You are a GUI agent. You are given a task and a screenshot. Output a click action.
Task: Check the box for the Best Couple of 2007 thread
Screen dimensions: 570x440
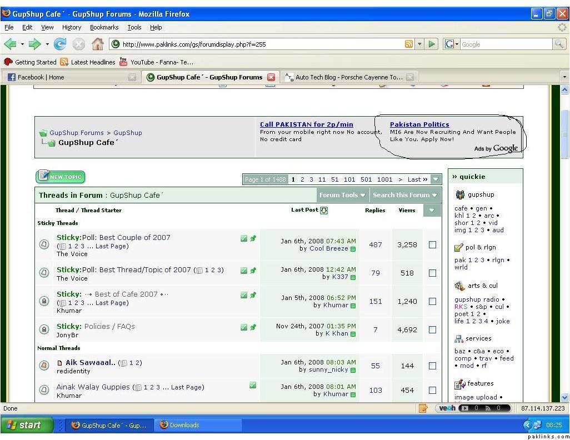(x=432, y=244)
